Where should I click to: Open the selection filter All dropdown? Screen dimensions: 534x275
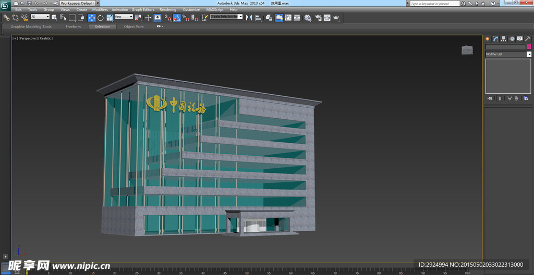[x=40, y=17]
